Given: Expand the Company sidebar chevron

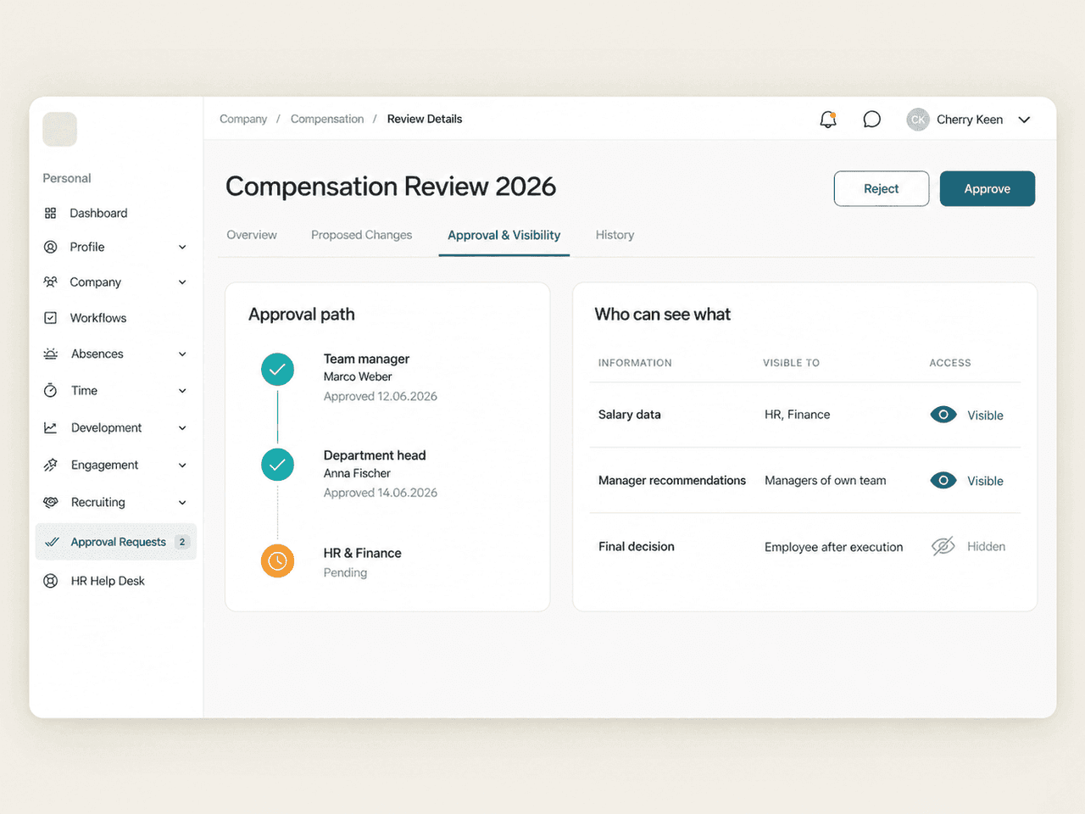Looking at the screenshot, I should [182, 282].
